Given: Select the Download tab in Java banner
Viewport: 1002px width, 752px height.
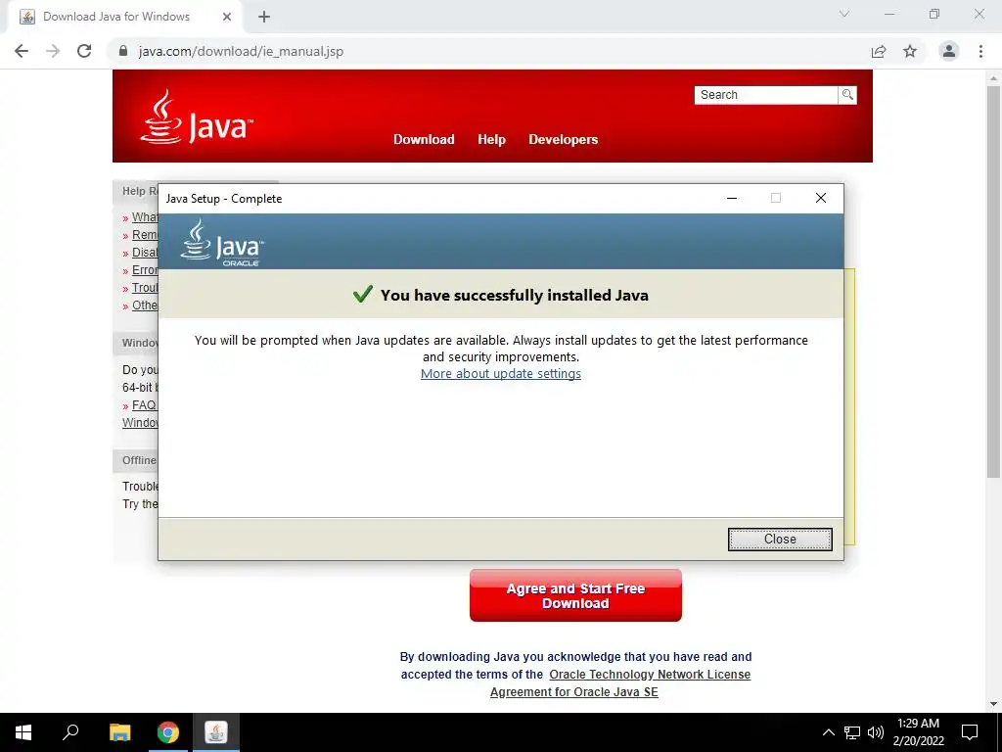Looking at the screenshot, I should click(x=424, y=139).
